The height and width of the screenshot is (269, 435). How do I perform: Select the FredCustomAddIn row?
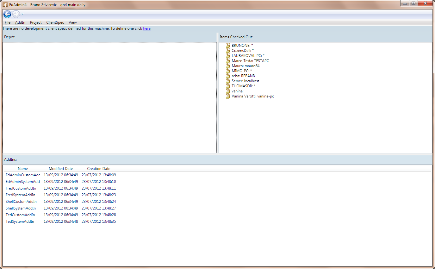[x=217, y=188]
